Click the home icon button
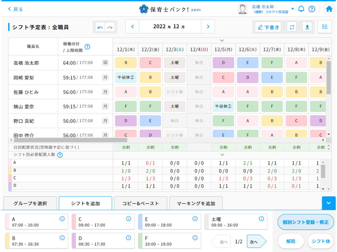This screenshot has width=337, height=252. coord(329,9)
